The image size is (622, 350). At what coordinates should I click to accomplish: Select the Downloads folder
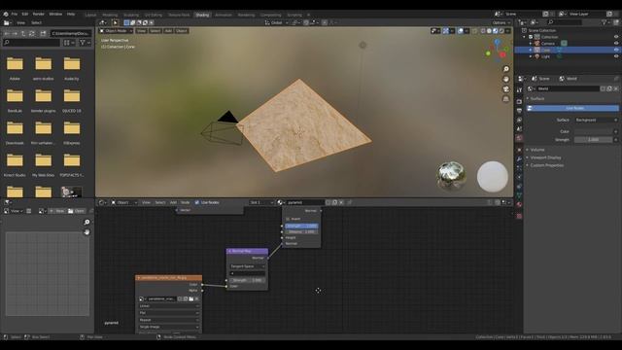(x=15, y=132)
